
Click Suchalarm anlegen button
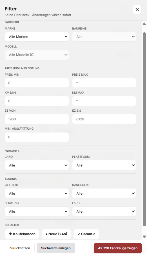point(56,248)
